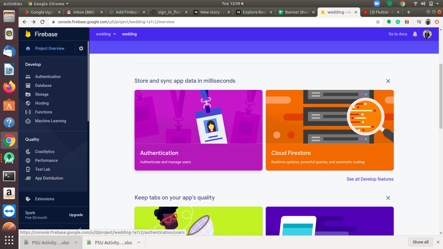Viewport: 443px width, 249px height.
Task: Switch to the sign_in_flutter GitHub tab
Action: point(169,12)
